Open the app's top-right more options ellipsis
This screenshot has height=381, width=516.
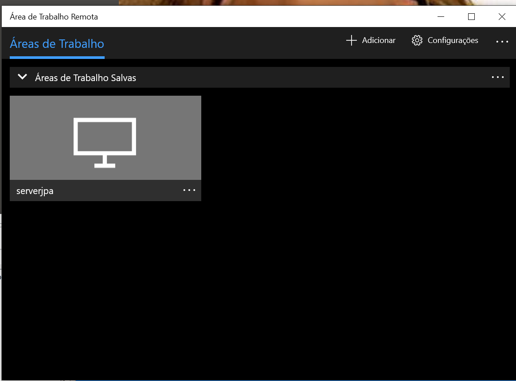coord(502,41)
